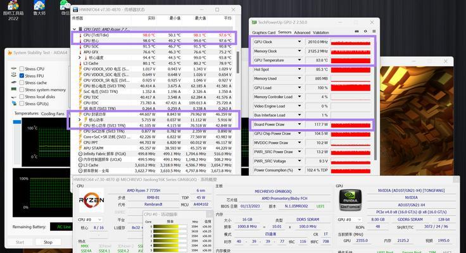
Task: Open the GPU Temperature sensor dropdown
Action: pyautogui.click(x=299, y=60)
